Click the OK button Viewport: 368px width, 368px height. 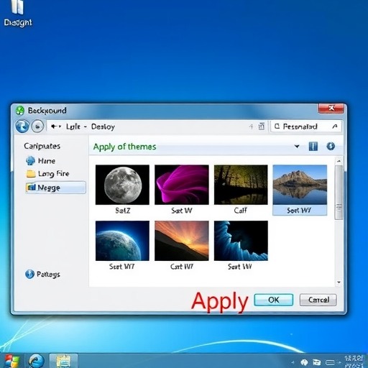click(x=274, y=300)
